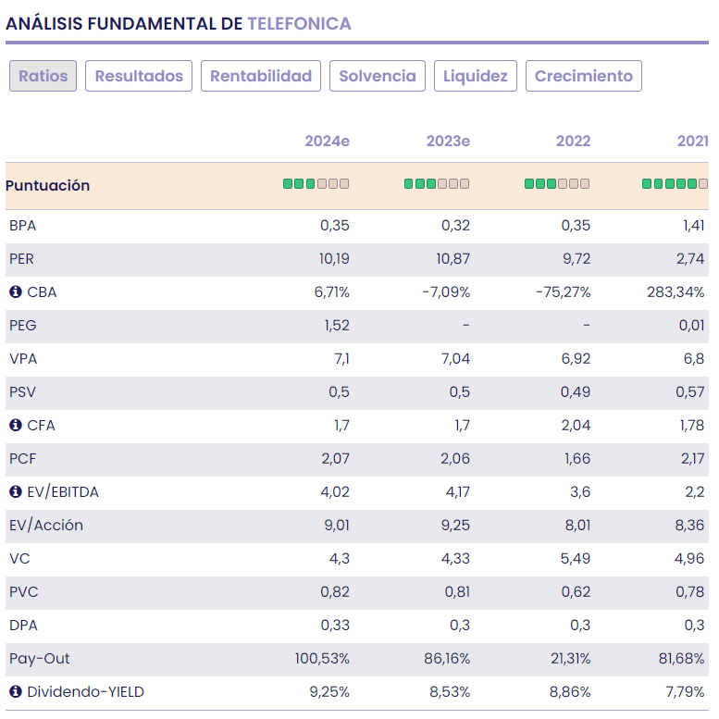Click the TELEFONICA title link

pos(299,24)
